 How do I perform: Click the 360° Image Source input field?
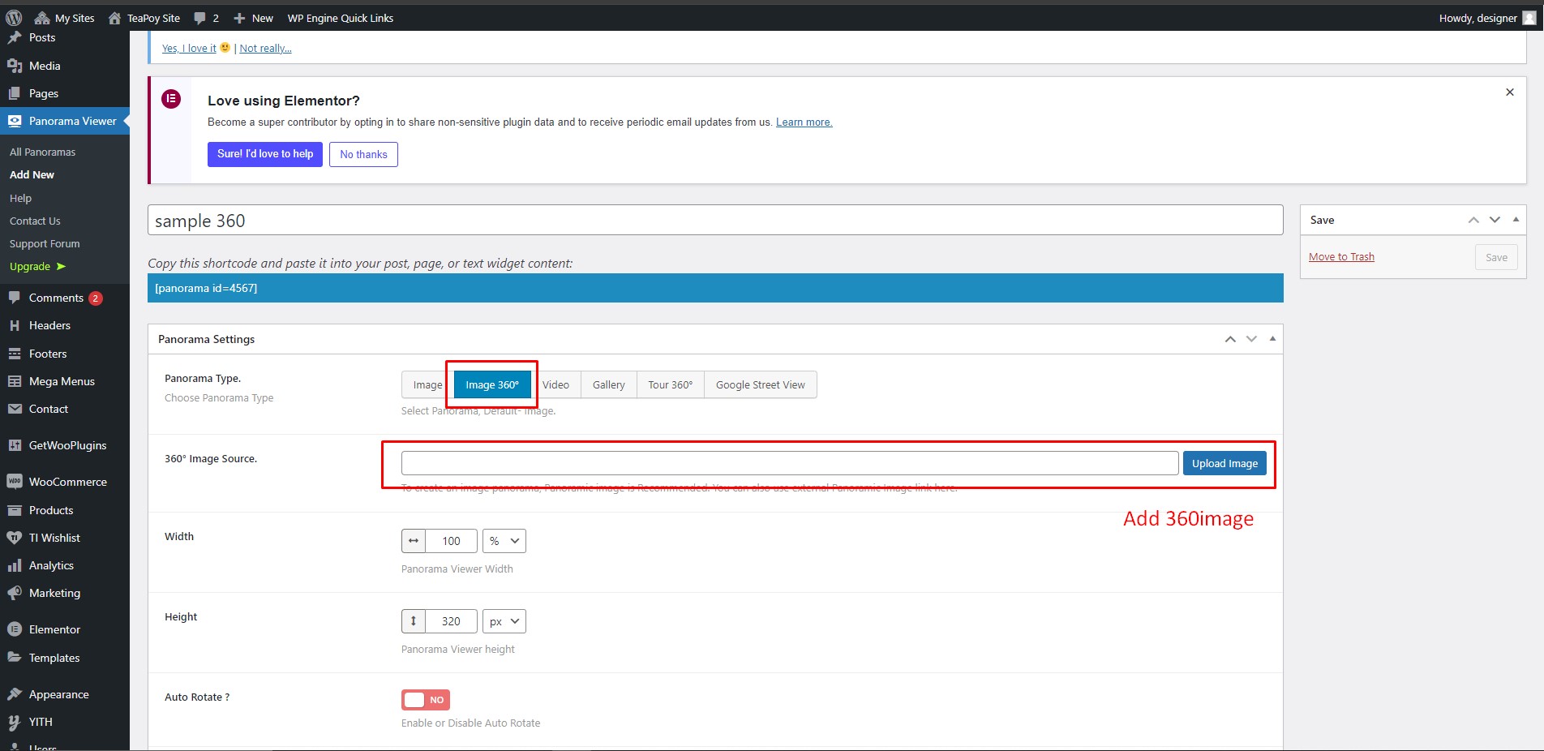point(790,463)
